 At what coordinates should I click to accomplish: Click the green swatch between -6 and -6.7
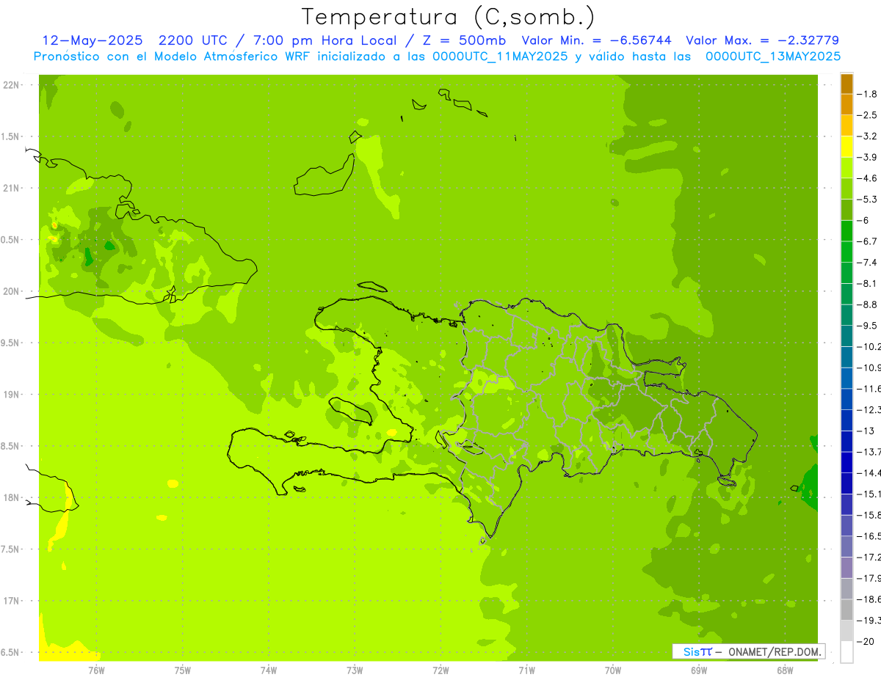pos(846,231)
